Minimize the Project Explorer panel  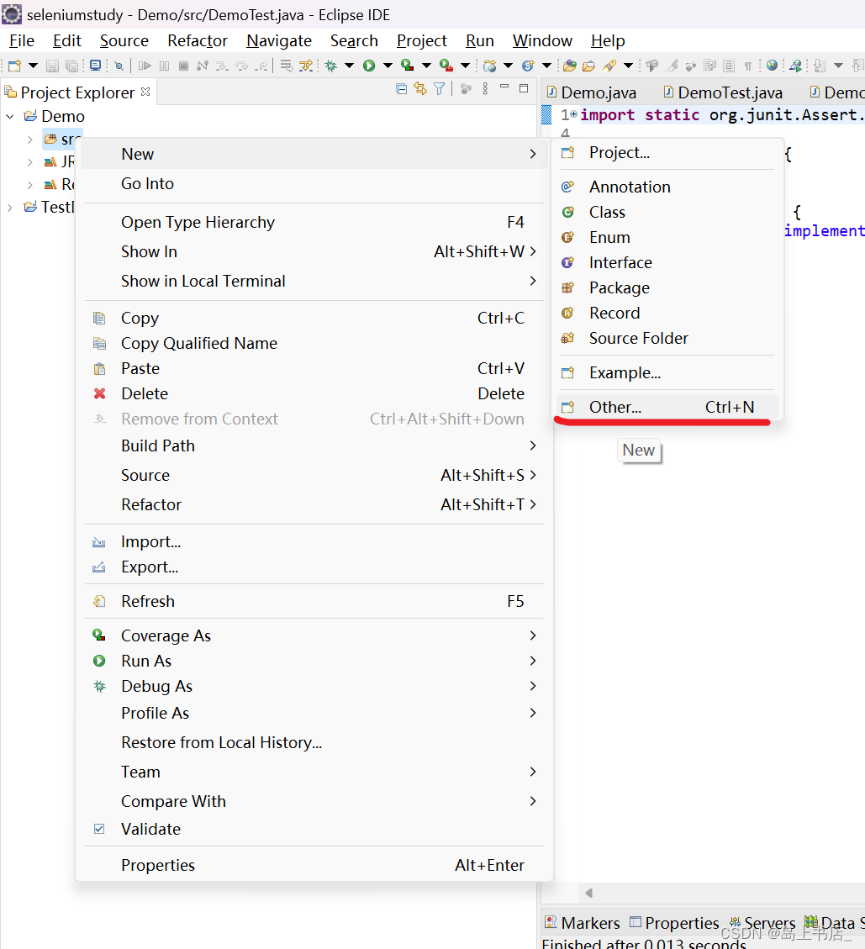(504, 87)
